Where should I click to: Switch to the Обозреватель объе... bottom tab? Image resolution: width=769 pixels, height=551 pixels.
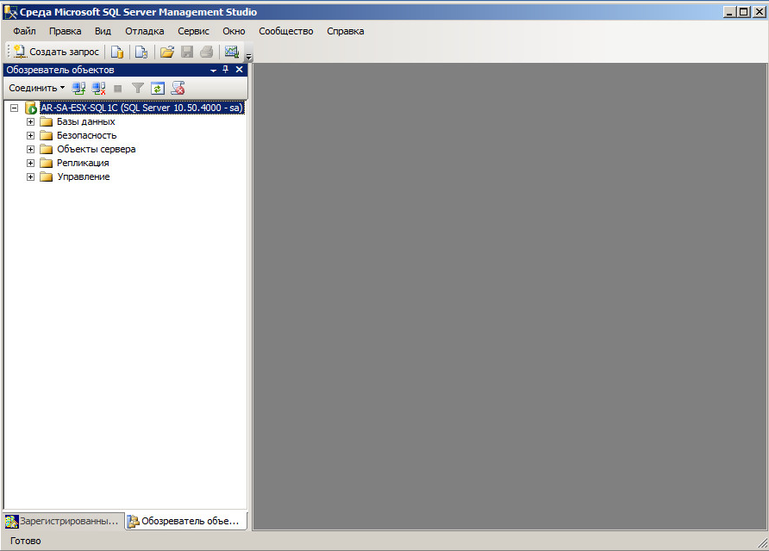(185, 521)
